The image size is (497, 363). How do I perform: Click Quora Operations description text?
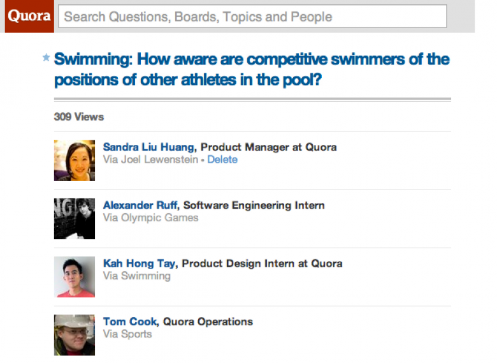tap(208, 322)
